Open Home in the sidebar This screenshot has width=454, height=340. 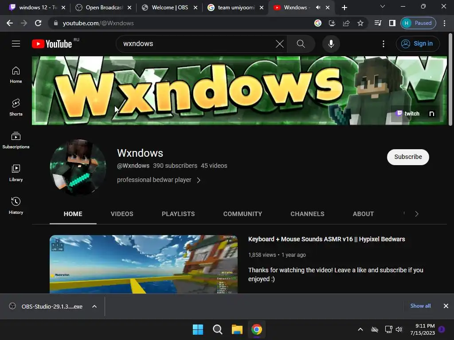tap(16, 75)
